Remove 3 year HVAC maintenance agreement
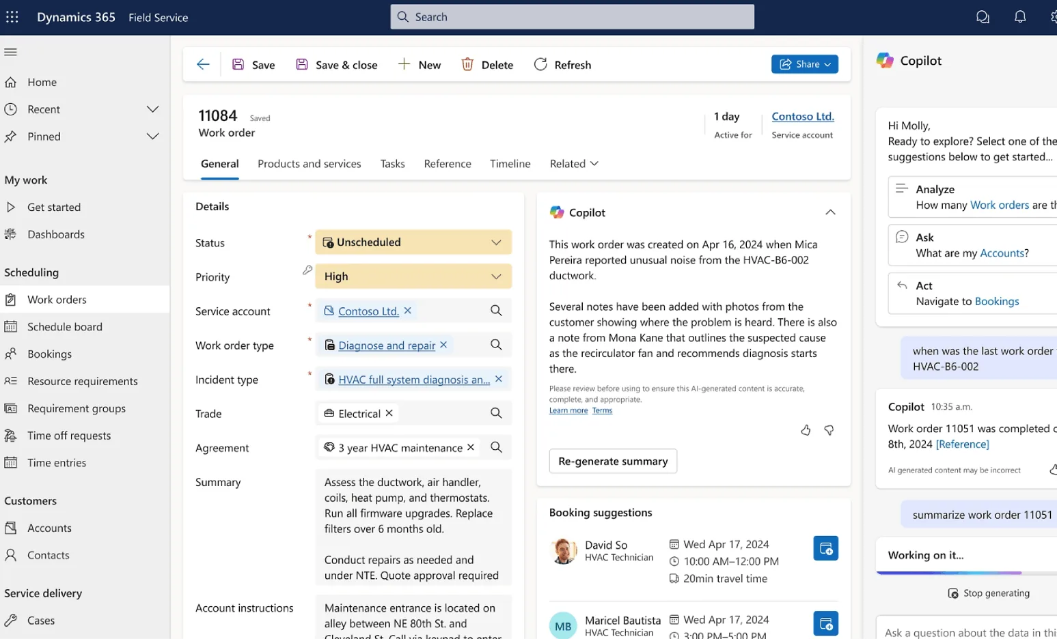This screenshot has width=1057, height=639. [471, 447]
